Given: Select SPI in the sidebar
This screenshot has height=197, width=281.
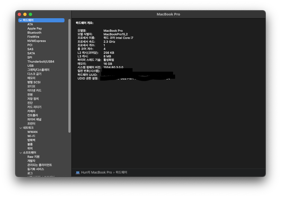Looking at the screenshot, I should click(x=30, y=57).
